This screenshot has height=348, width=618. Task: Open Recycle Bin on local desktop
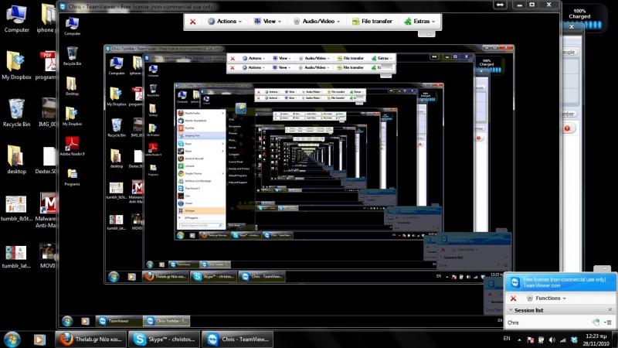[16, 112]
